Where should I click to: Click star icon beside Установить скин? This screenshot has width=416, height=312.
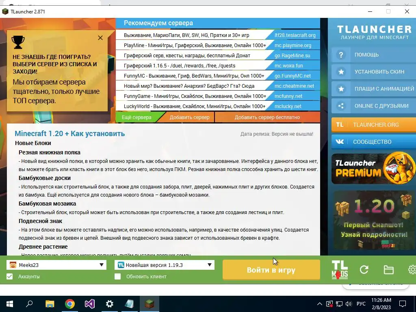point(341,71)
